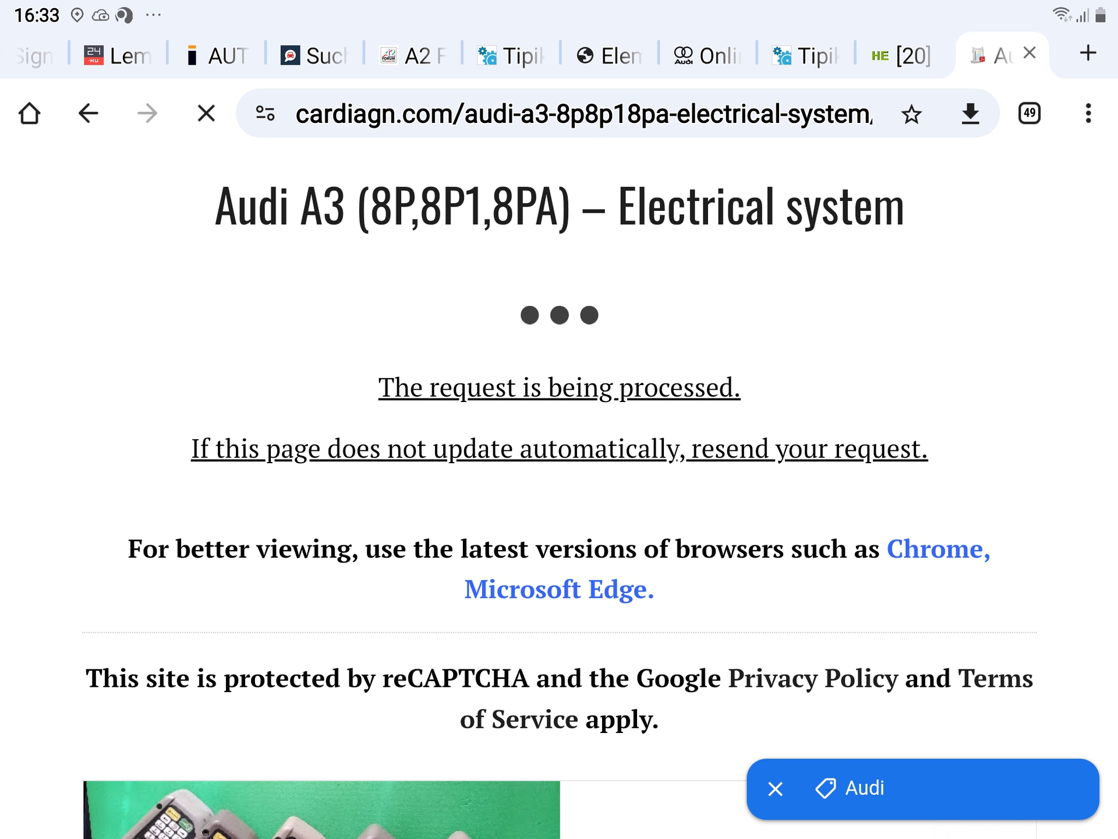Click the Microsoft Edge link
This screenshot has width=1118, height=839.
click(558, 590)
